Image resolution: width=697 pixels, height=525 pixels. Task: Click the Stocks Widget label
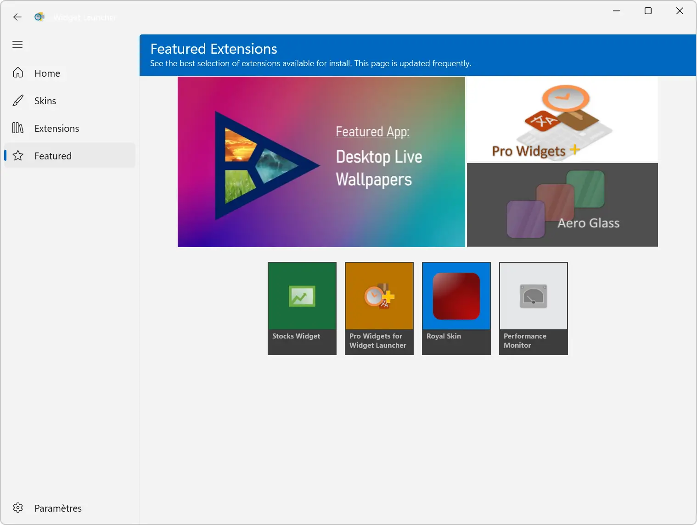pos(296,336)
